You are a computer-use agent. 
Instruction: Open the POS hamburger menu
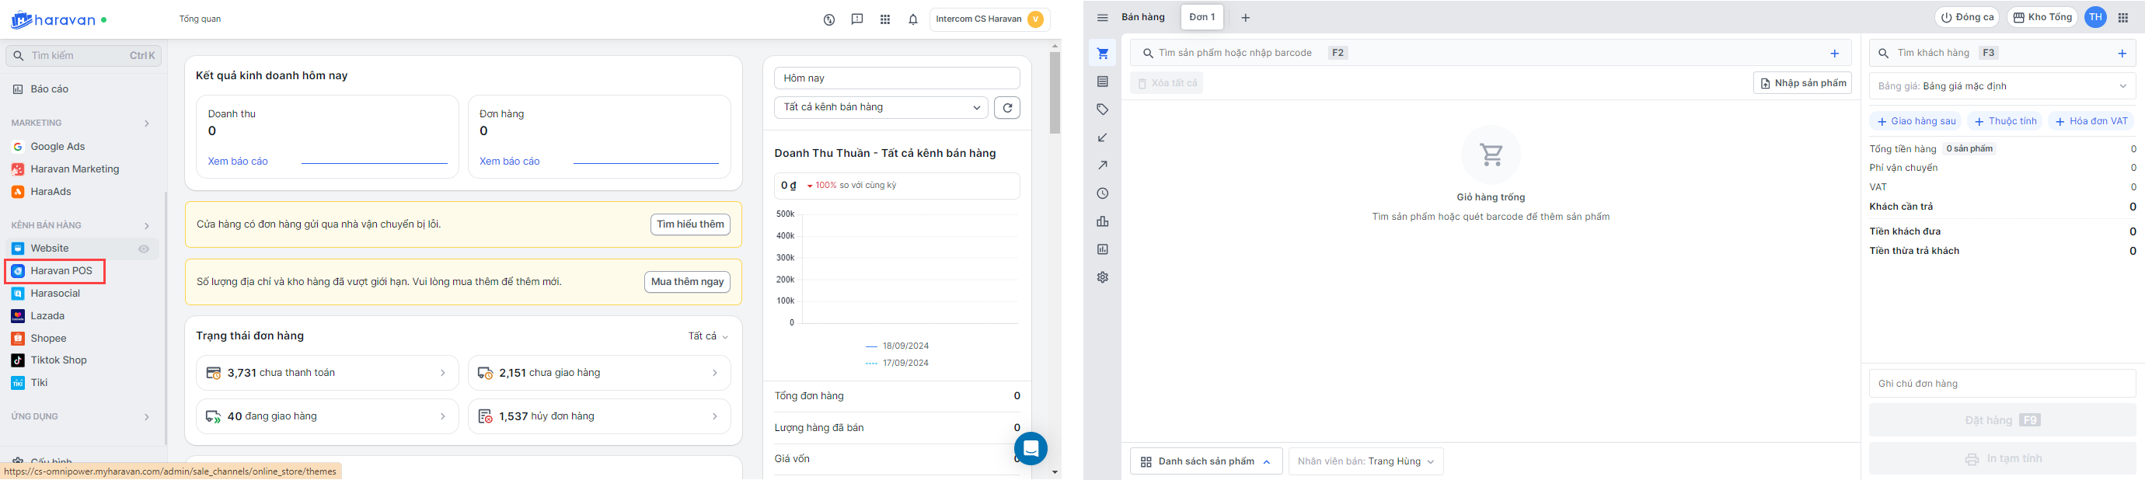(x=1103, y=17)
